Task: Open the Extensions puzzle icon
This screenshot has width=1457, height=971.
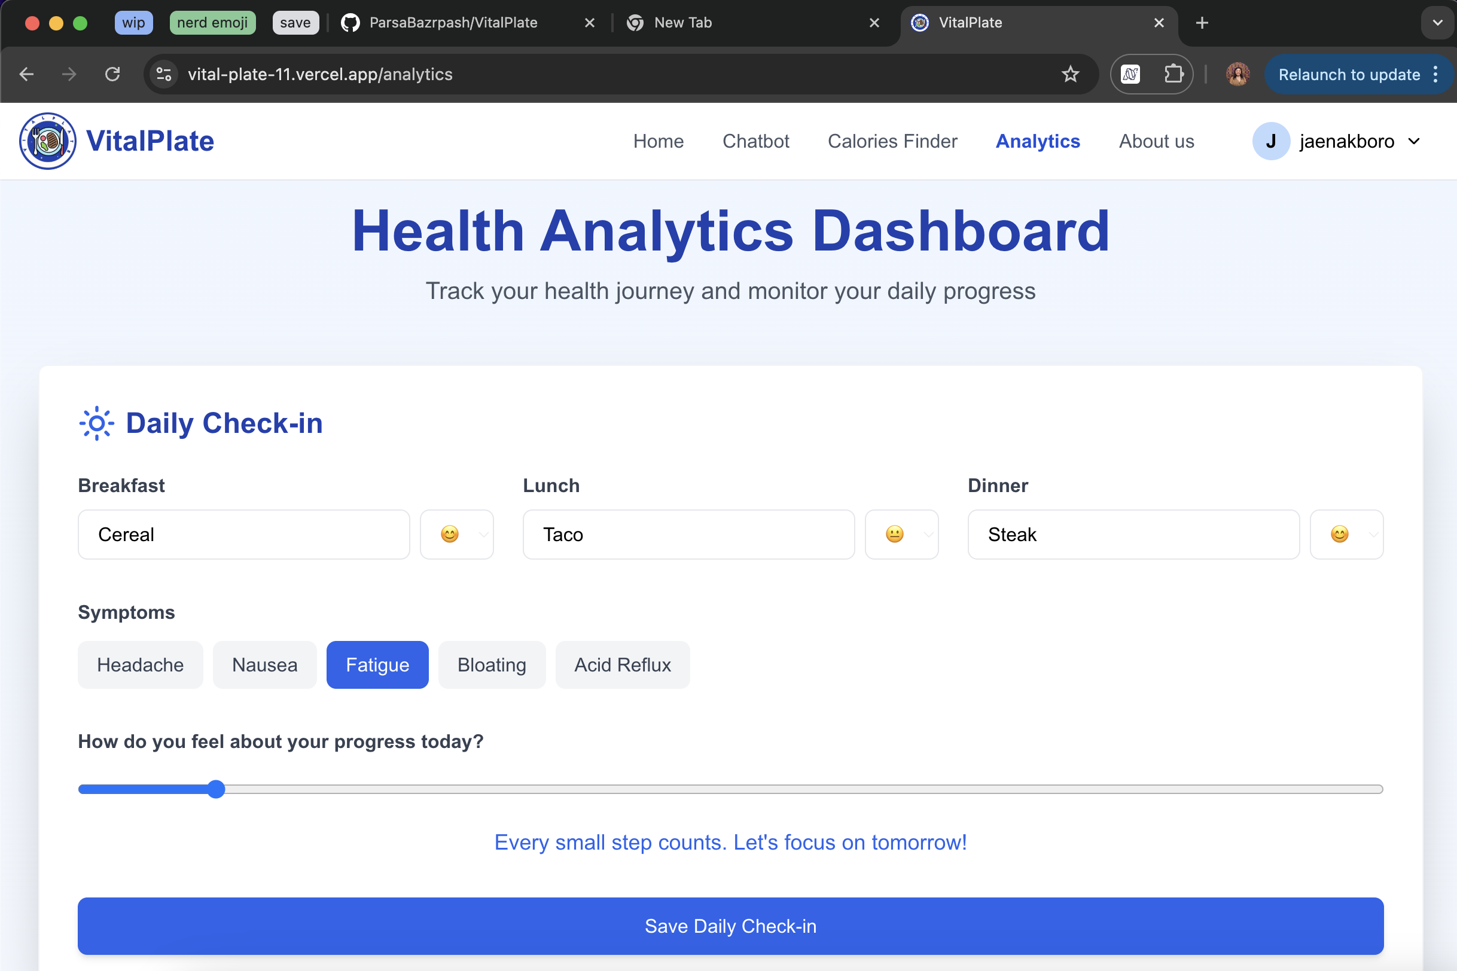Action: (x=1173, y=74)
